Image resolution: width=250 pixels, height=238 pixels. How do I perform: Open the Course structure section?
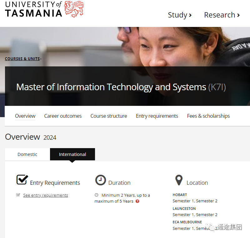[x=109, y=116]
